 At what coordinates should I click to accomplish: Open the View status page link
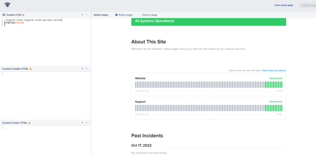coord(284,5)
